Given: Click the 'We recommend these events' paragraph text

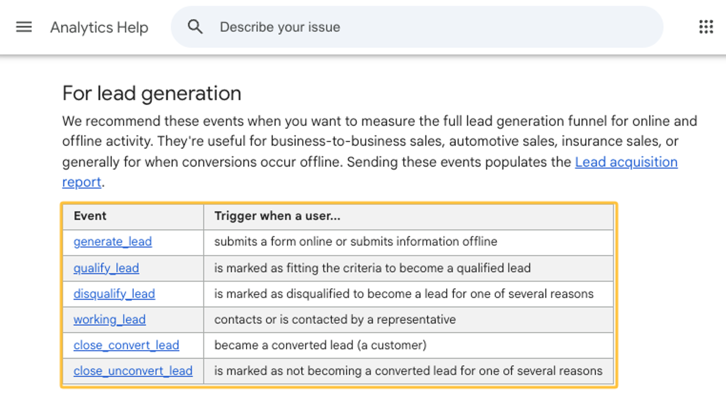Looking at the screenshot, I should [379, 151].
